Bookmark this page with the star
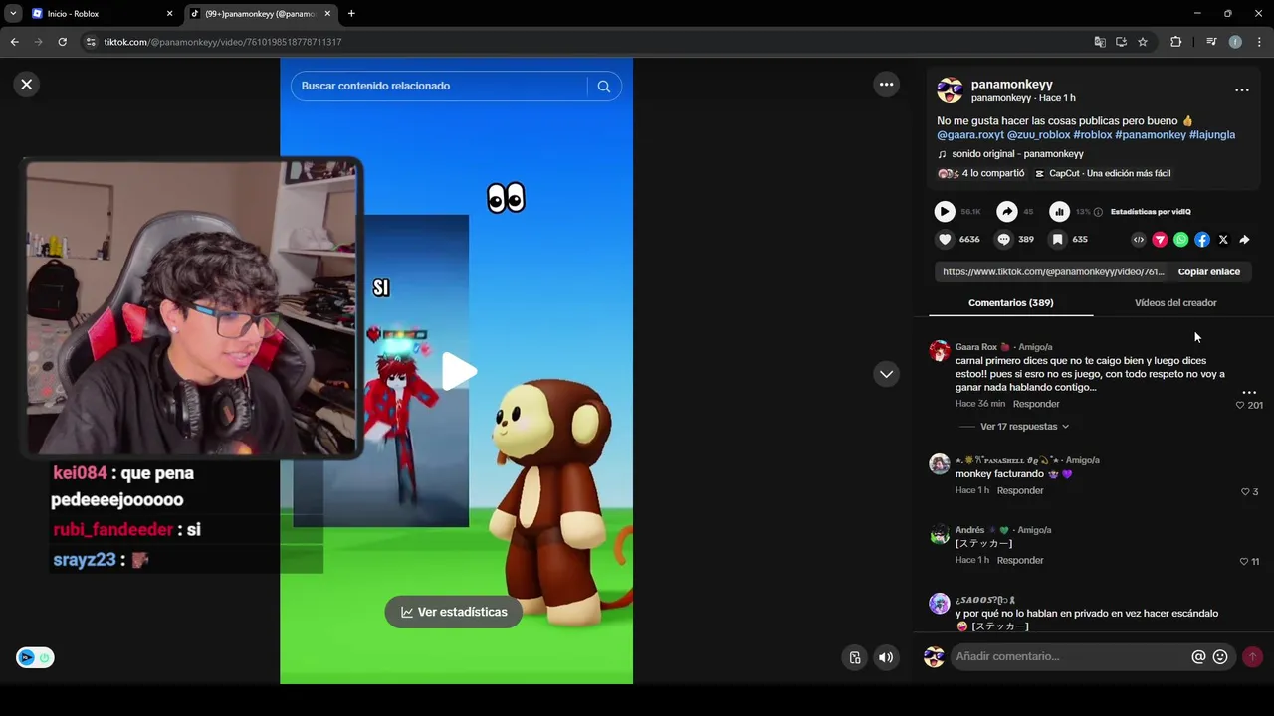The image size is (1274, 716). pos(1143,42)
